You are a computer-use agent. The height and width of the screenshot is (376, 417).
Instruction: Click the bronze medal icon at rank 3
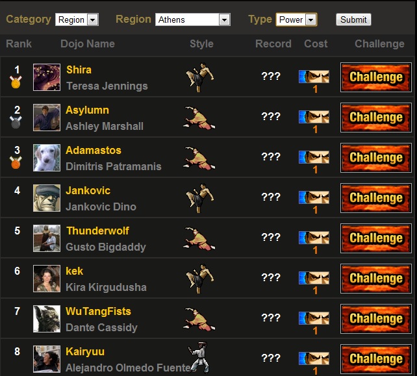click(16, 162)
